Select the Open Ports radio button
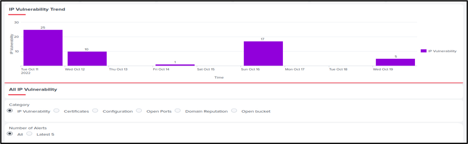The height and width of the screenshot is (144, 468). tap(139, 111)
